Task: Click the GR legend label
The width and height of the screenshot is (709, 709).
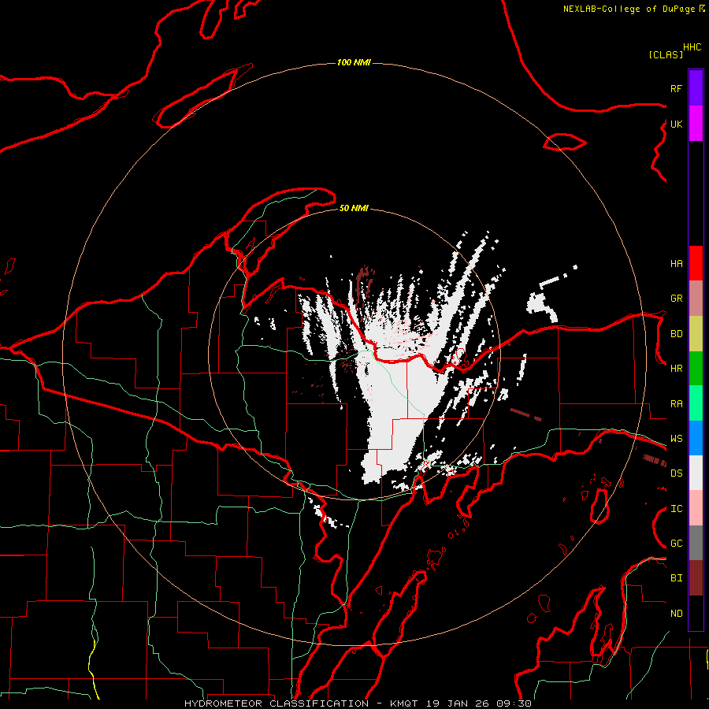Action: (676, 299)
